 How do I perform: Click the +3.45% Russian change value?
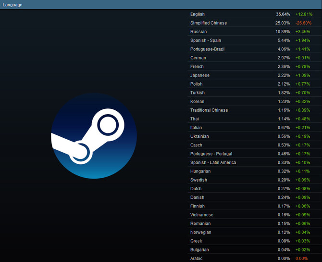pos(303,32)
